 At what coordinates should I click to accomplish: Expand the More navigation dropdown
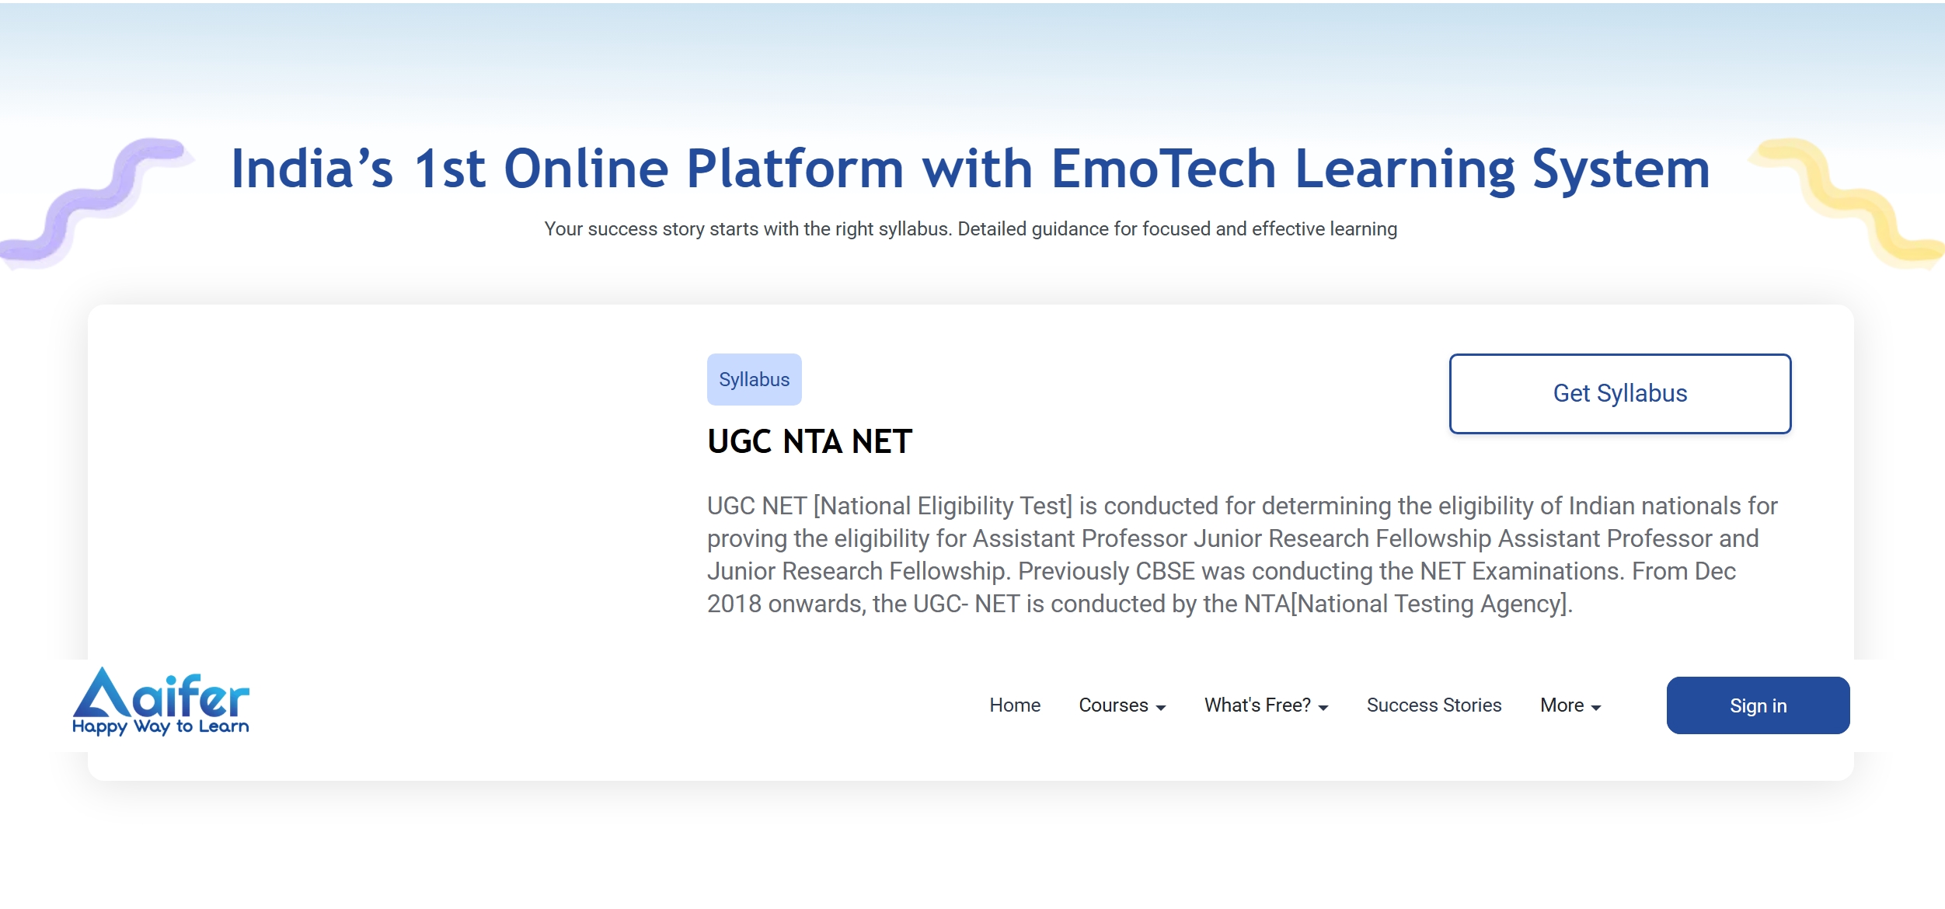(1562, 705)
